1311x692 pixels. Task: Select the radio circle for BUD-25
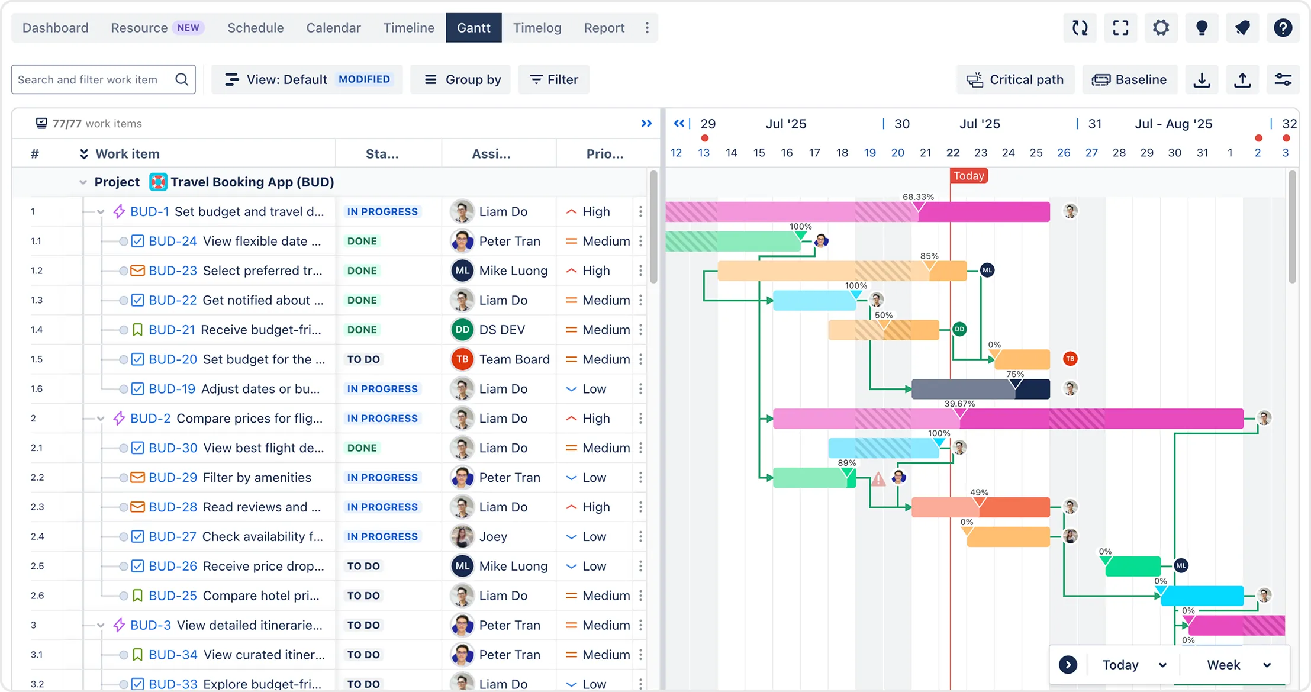coord(123,596)
